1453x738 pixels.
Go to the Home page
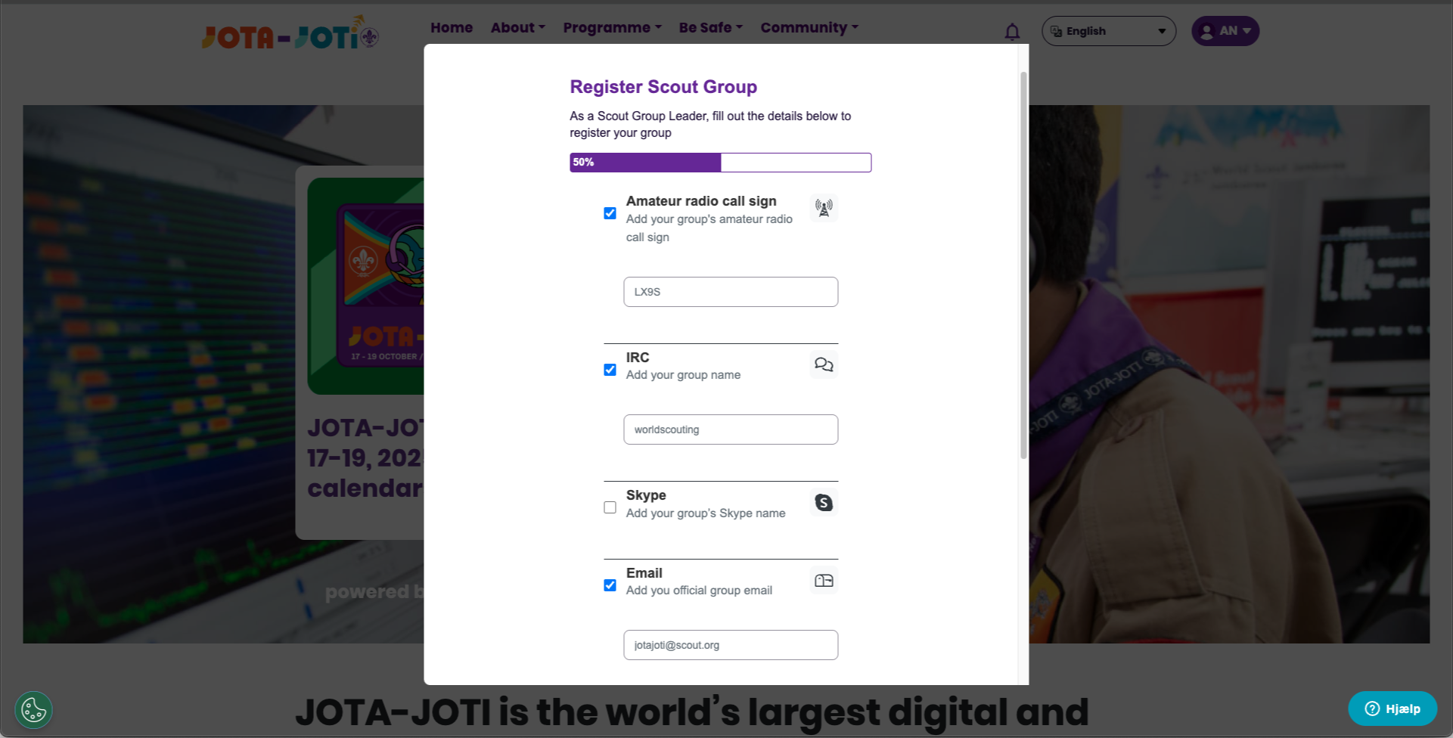452,28
